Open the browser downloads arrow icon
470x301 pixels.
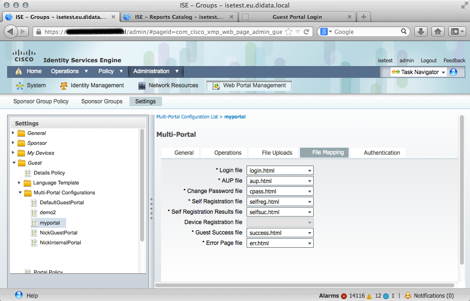pyautogui.click(x=421, y=32)
